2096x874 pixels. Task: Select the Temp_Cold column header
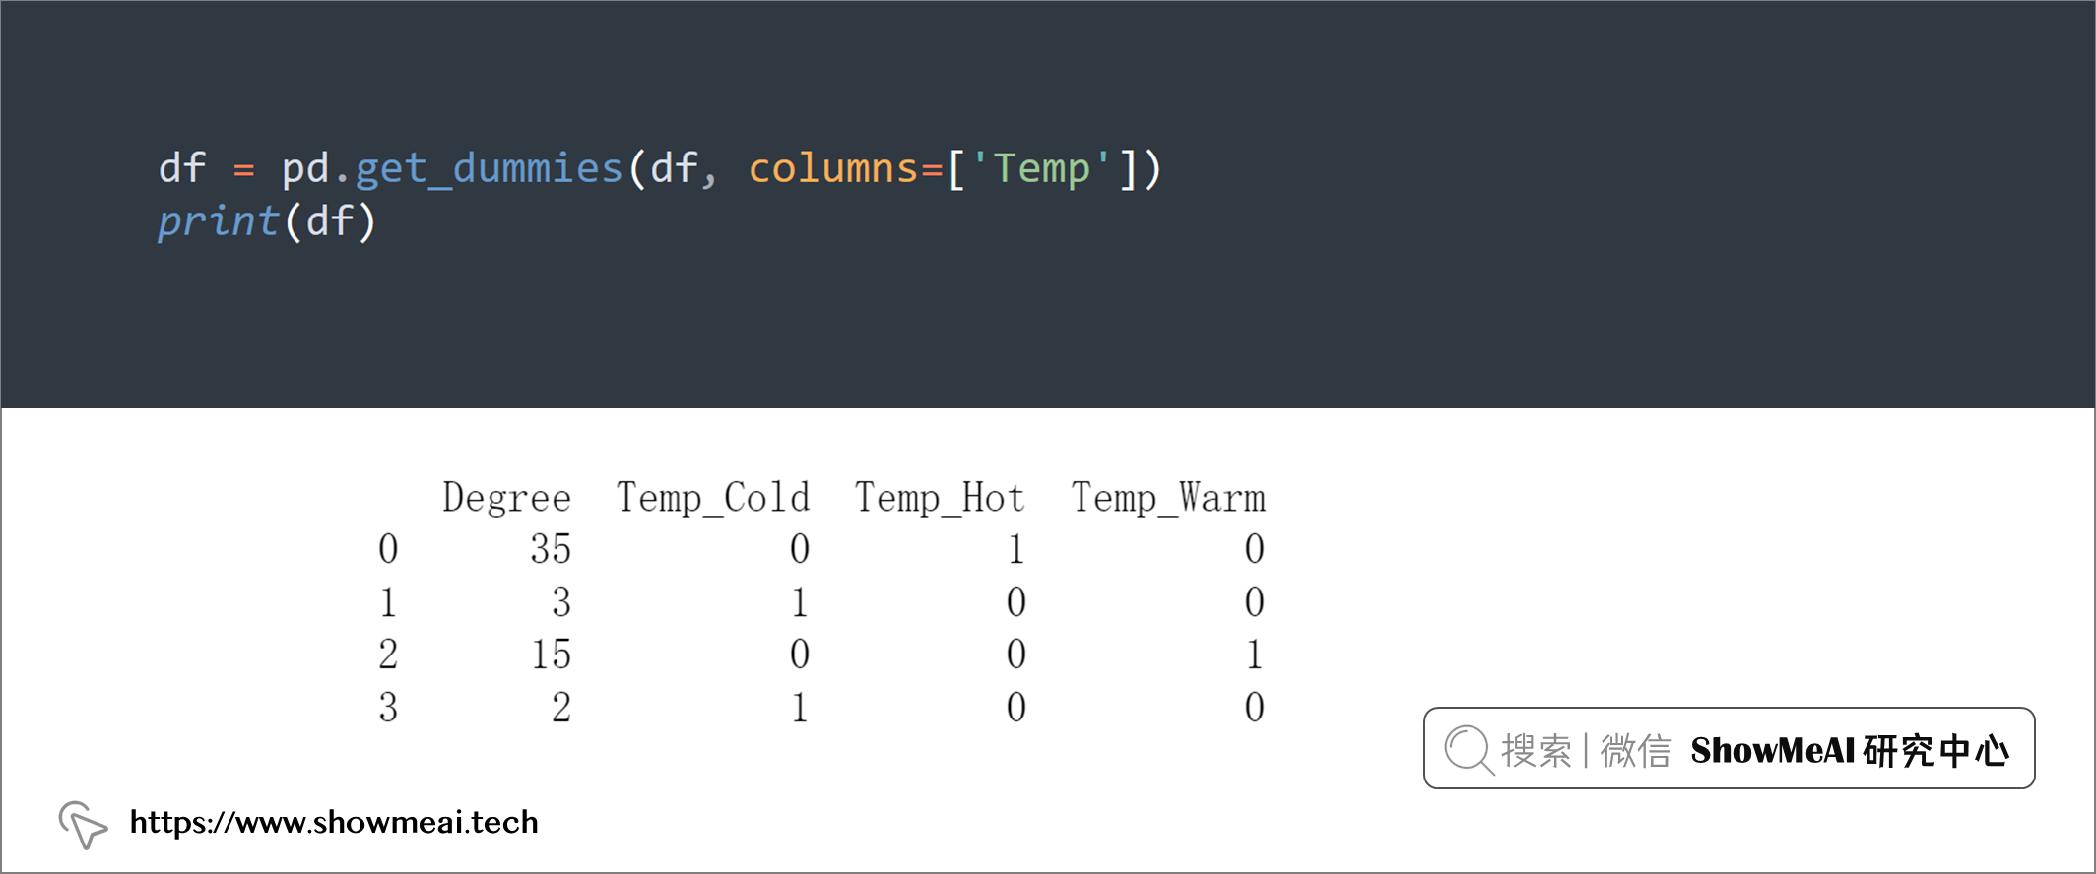click(x=713, y=498)
